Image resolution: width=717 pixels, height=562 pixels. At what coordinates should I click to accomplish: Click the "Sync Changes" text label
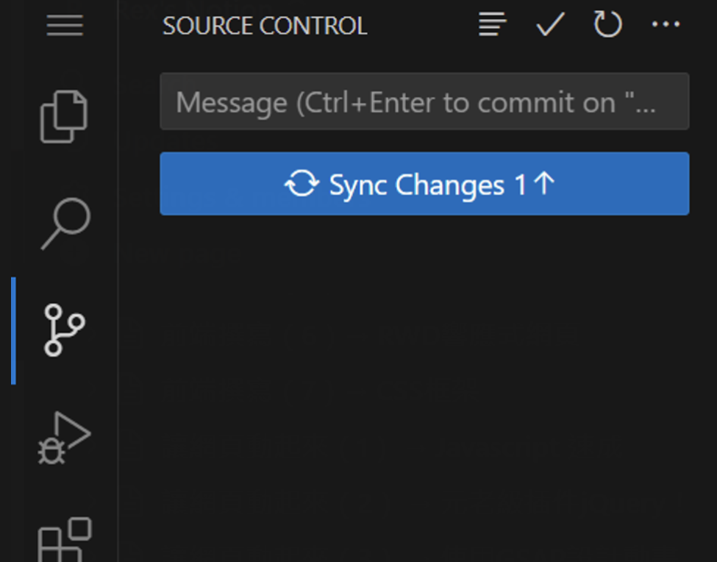(x=416, y=185)
